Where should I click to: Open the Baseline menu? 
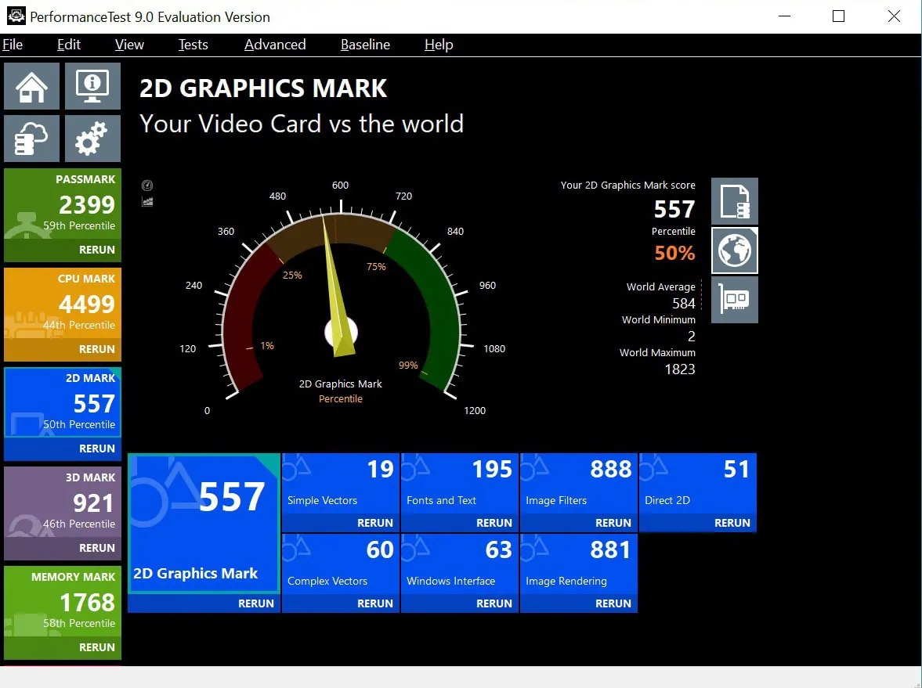point(365,45)
